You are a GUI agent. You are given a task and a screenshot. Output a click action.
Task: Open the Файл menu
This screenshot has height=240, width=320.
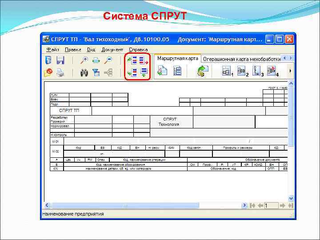(x=53, y=50)
